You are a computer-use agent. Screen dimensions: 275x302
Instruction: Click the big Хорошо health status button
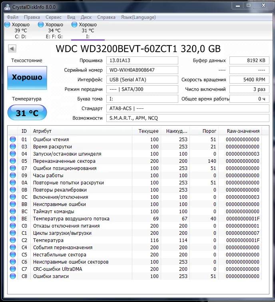pyautogui.click(x=27, y=78)
